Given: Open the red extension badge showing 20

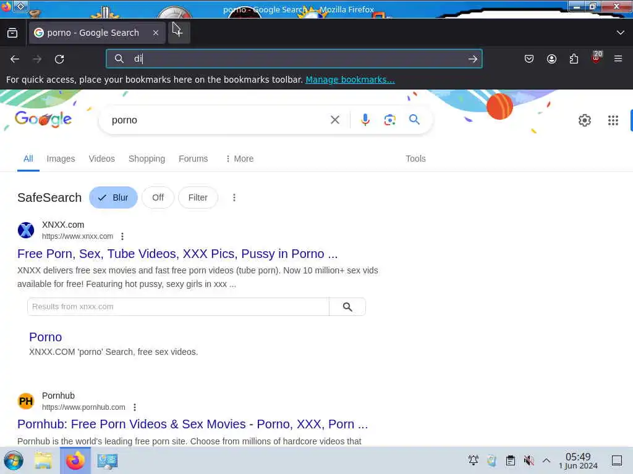Looking at the screenshot, I should (597, 57).
